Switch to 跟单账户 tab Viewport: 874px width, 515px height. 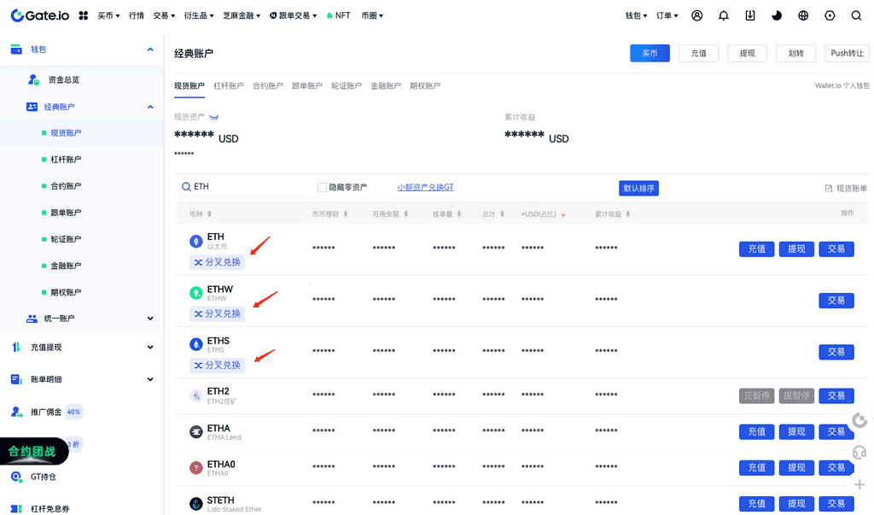(x=307, y=86)
